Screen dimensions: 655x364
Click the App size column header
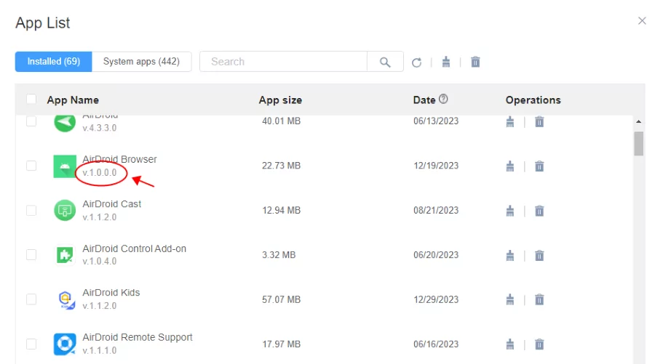pos(280,100)
